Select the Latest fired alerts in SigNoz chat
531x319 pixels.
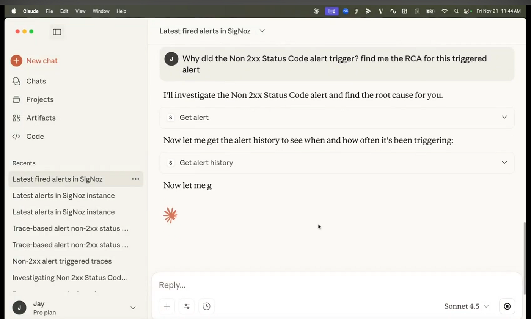click(x=76, y=179)
